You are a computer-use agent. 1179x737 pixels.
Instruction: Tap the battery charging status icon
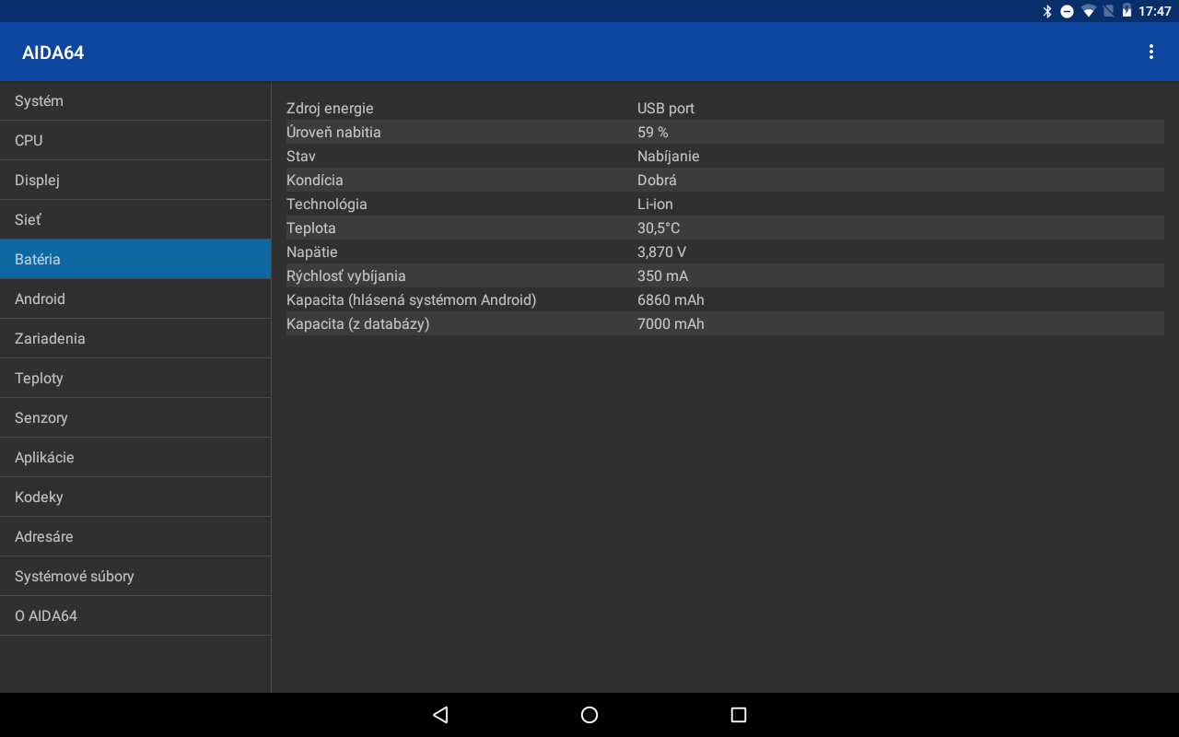[1126, 11]
